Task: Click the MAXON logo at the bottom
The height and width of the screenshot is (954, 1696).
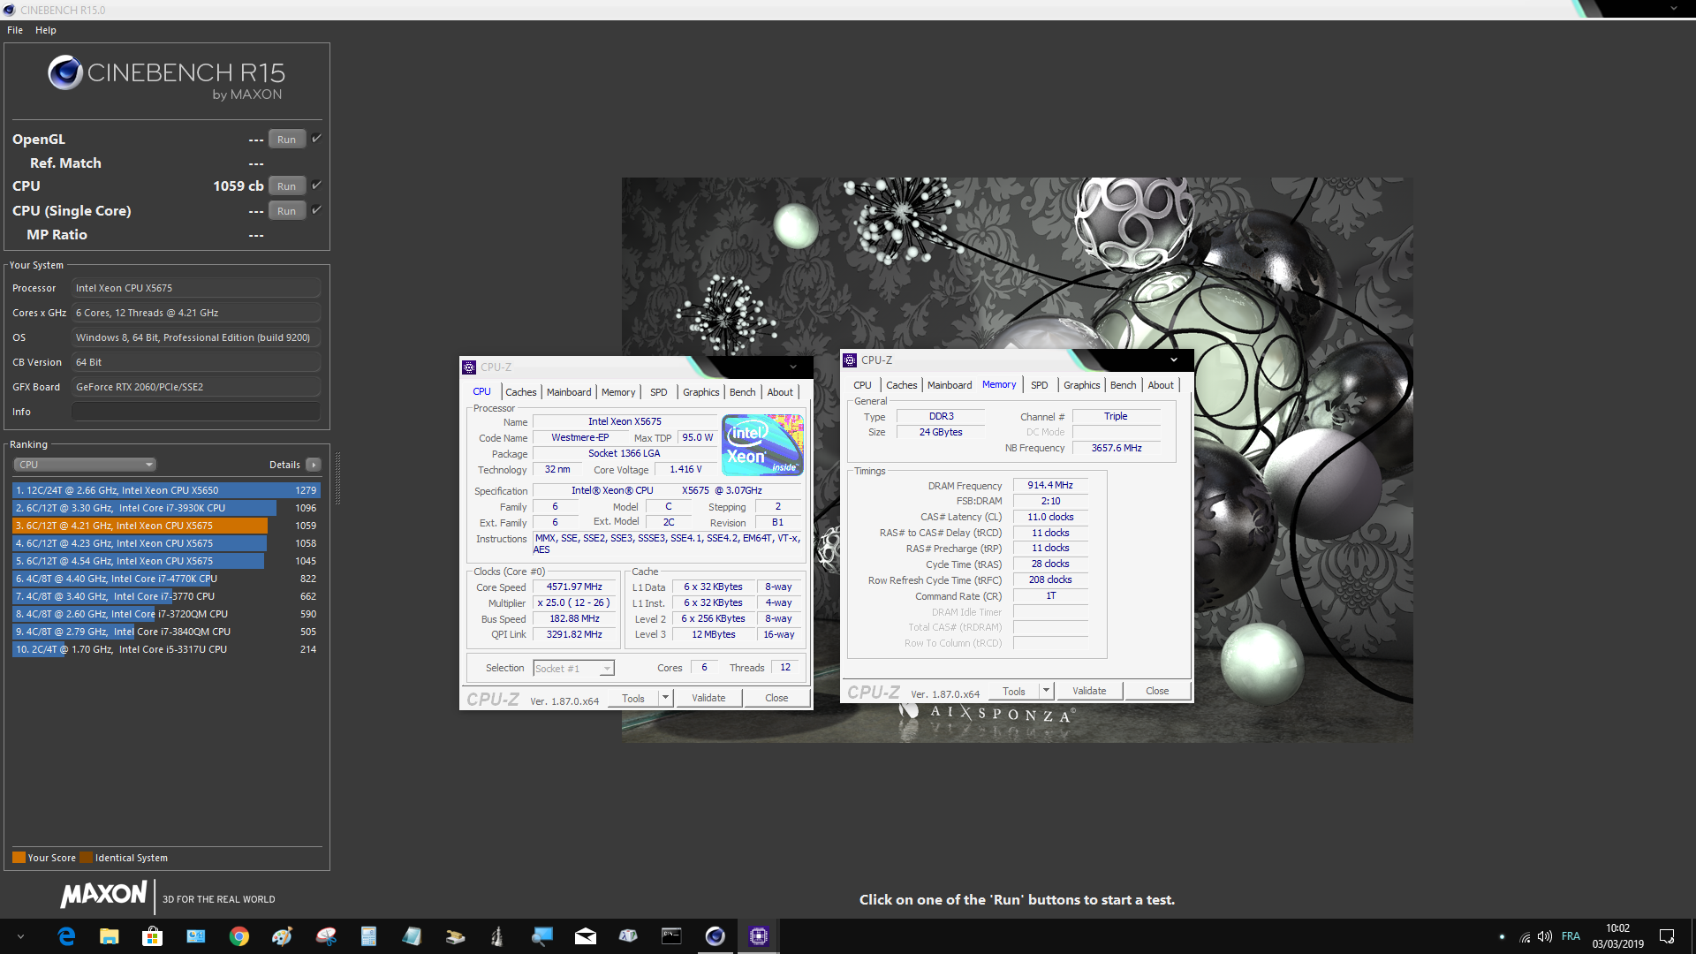Action: coord(103,895)
